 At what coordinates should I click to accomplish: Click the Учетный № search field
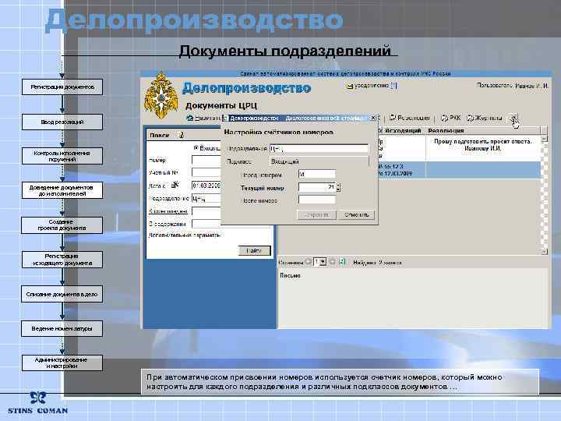(206, 172)
